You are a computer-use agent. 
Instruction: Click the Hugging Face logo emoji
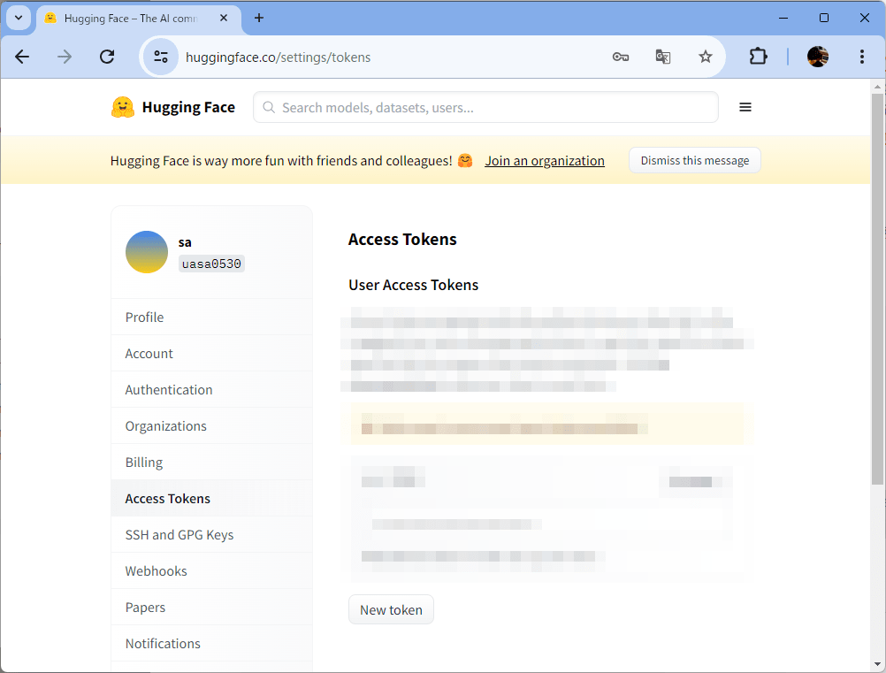tap(123, 107)
